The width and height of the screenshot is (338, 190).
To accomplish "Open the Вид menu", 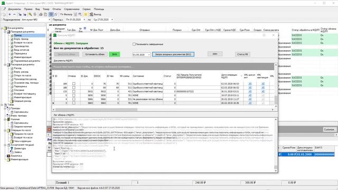I will click(37, 9).
